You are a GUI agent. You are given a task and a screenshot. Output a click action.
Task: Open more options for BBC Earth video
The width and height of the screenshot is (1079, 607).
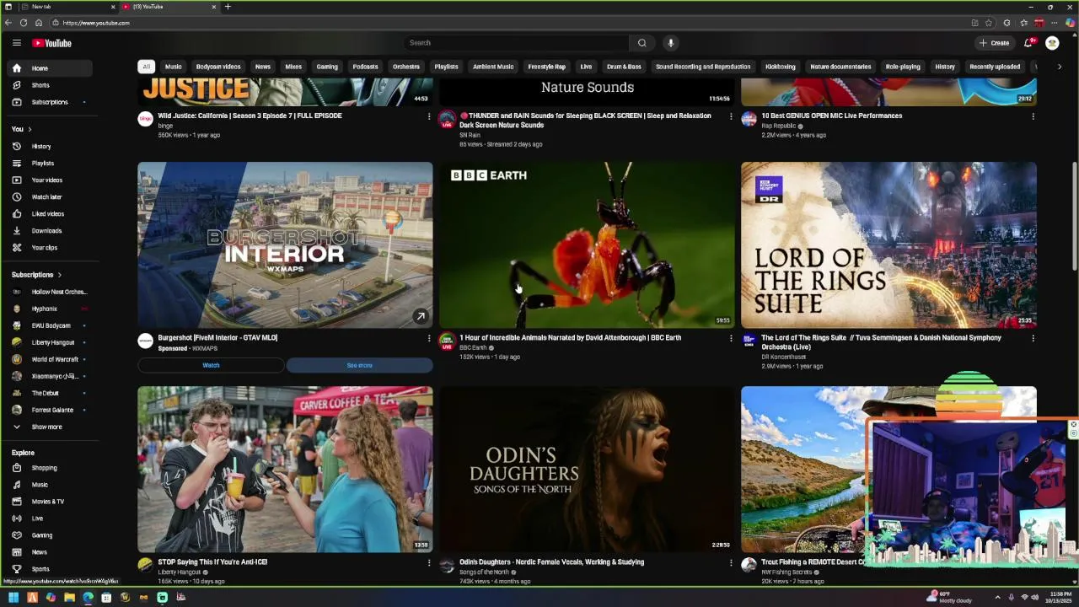pos(731,338)
